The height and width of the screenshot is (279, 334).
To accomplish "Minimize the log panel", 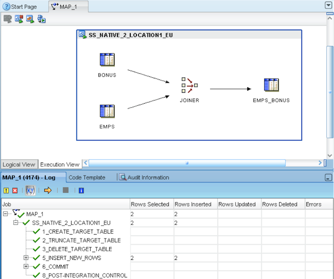I will pyautogui.click(x=328, y=177).
